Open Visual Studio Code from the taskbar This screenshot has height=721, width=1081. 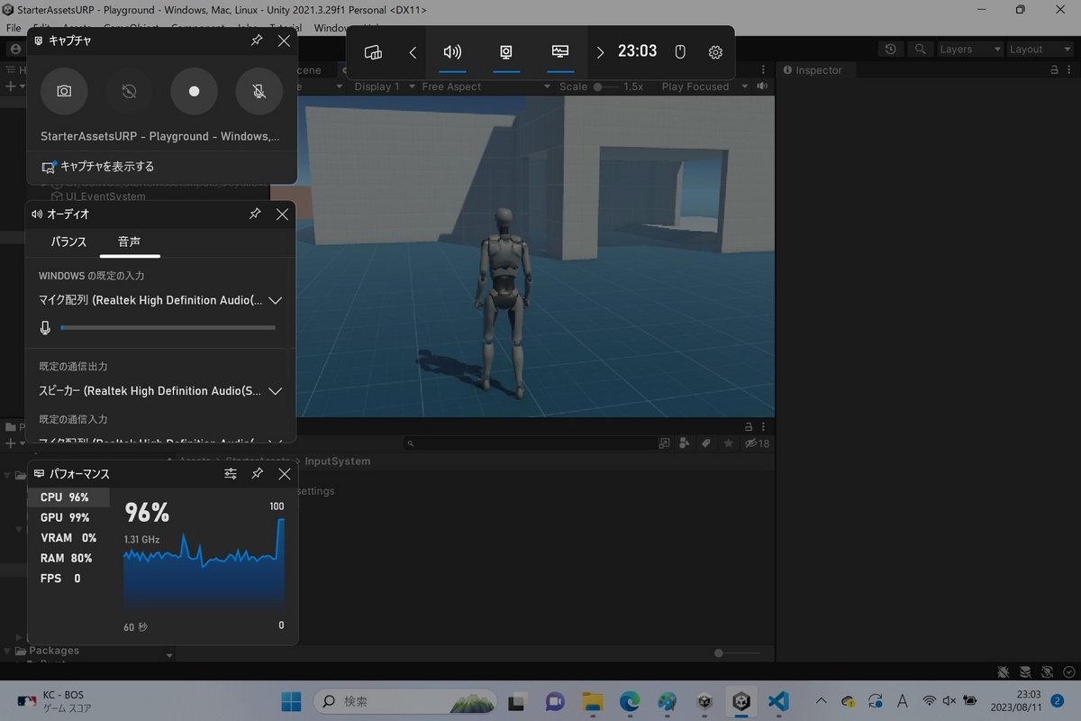click(779, 701)
